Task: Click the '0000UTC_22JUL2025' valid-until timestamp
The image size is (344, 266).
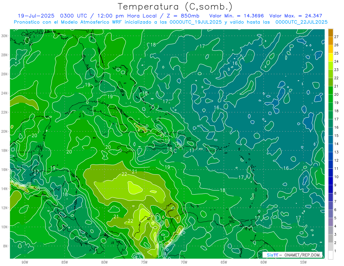Action: pos(301,22)
